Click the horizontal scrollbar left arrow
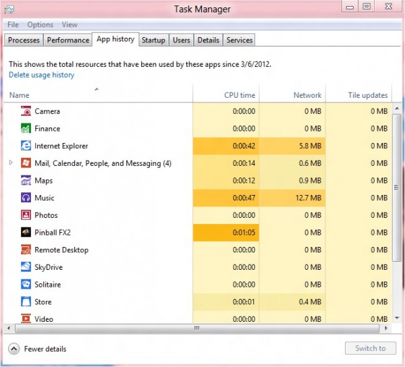Image resolution: width=405 pixels, height=367 pixels. pyautogui.click(x=9, y=329)
